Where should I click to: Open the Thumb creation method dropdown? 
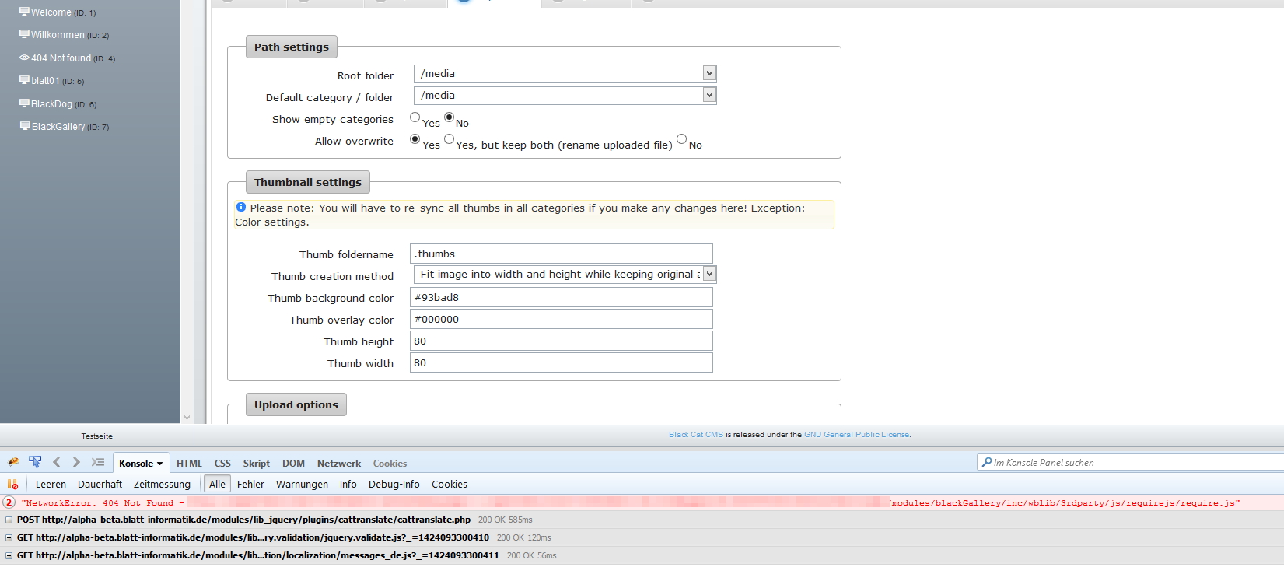(708, 274)
